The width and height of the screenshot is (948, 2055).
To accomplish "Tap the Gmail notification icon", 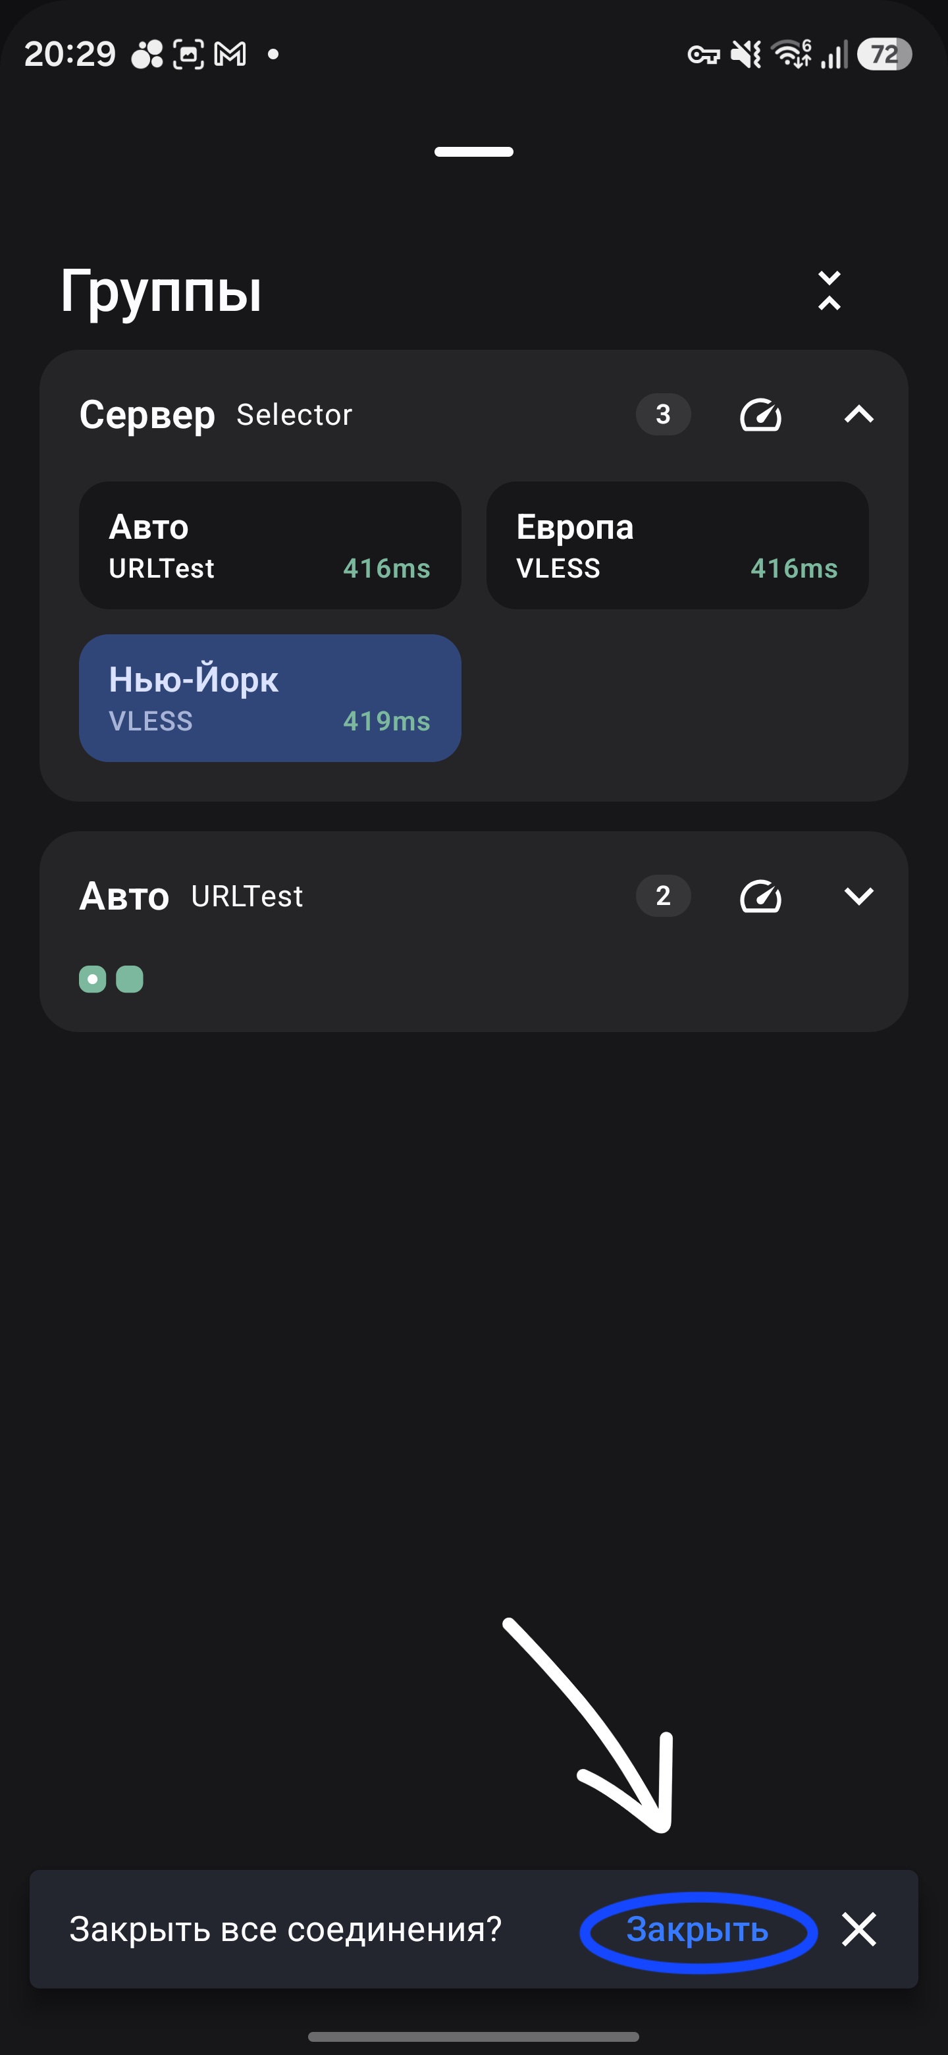I will click(x=230, y=54).
